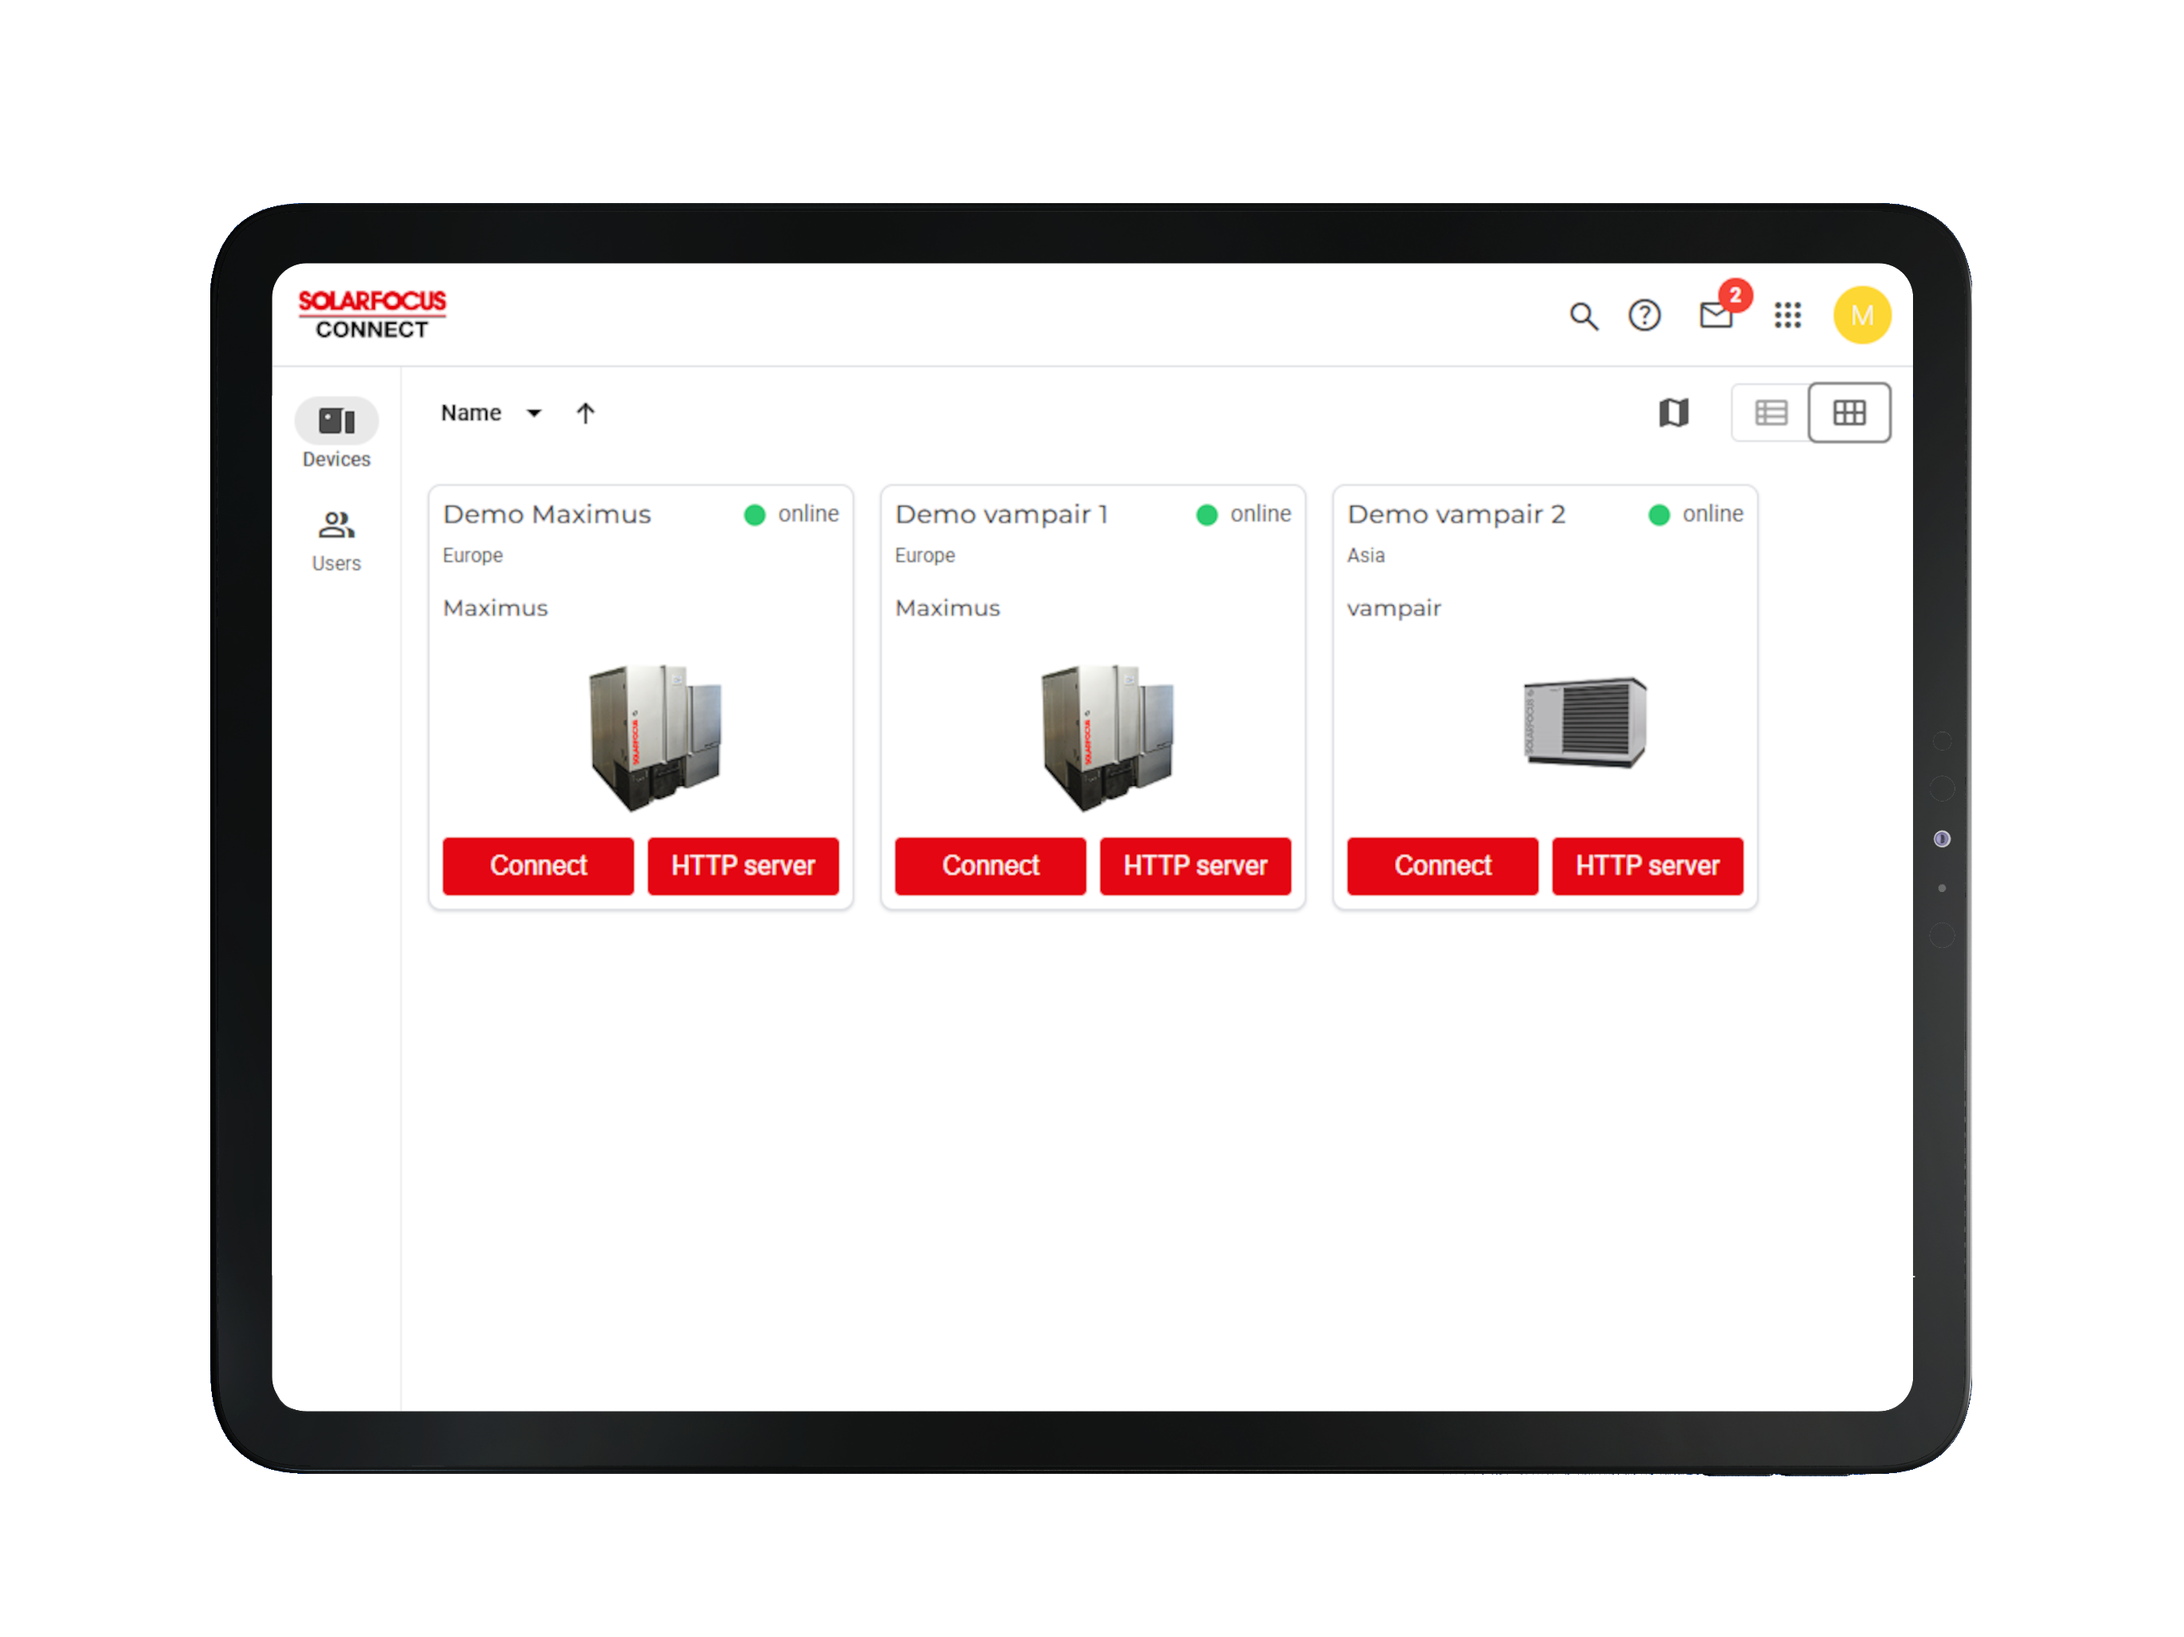Click Europe label on Demo vampair 1 card
Viewport: 2184px width, 1637px height.
pyautogui.click(x=925, y=556)
